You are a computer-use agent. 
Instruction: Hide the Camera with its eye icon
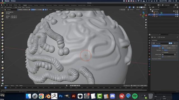(176, 13)
